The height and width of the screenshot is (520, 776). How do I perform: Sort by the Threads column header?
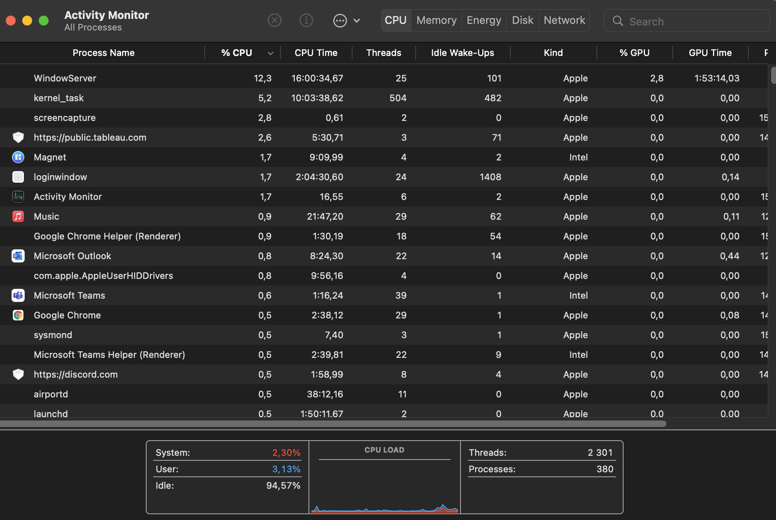[x=383, y=53]
